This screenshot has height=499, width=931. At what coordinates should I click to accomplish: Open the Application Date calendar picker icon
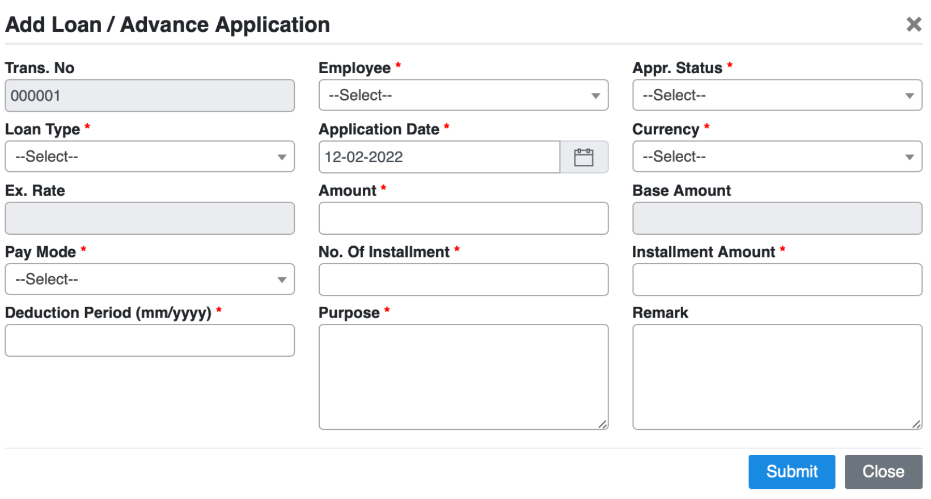coord(583,157)
